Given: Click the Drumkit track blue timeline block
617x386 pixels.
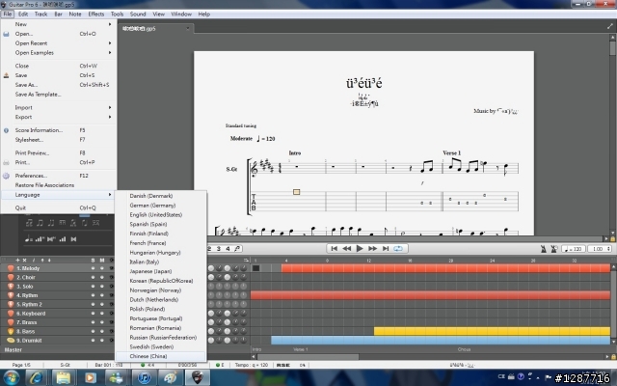Looking at the screenshot, I should [x=441, y=341].
